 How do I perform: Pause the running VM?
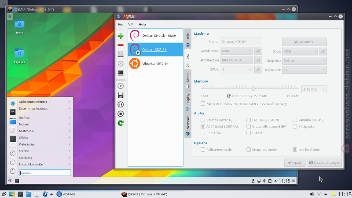(x=121, y=104)
